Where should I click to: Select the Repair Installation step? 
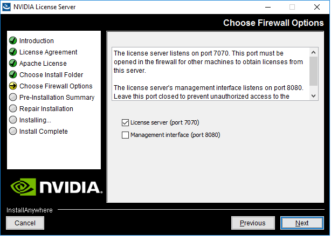click(x=46, y=109)
